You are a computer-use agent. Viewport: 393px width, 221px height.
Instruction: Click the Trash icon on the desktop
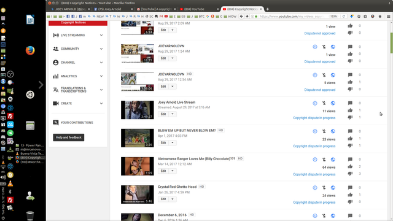[30, 215]
